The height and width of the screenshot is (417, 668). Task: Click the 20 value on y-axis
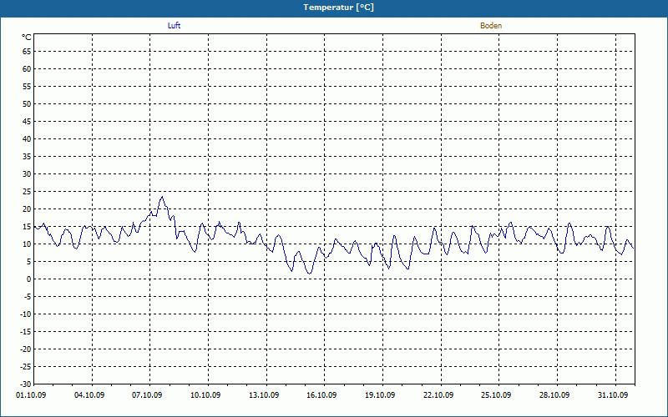coord(27,209)
